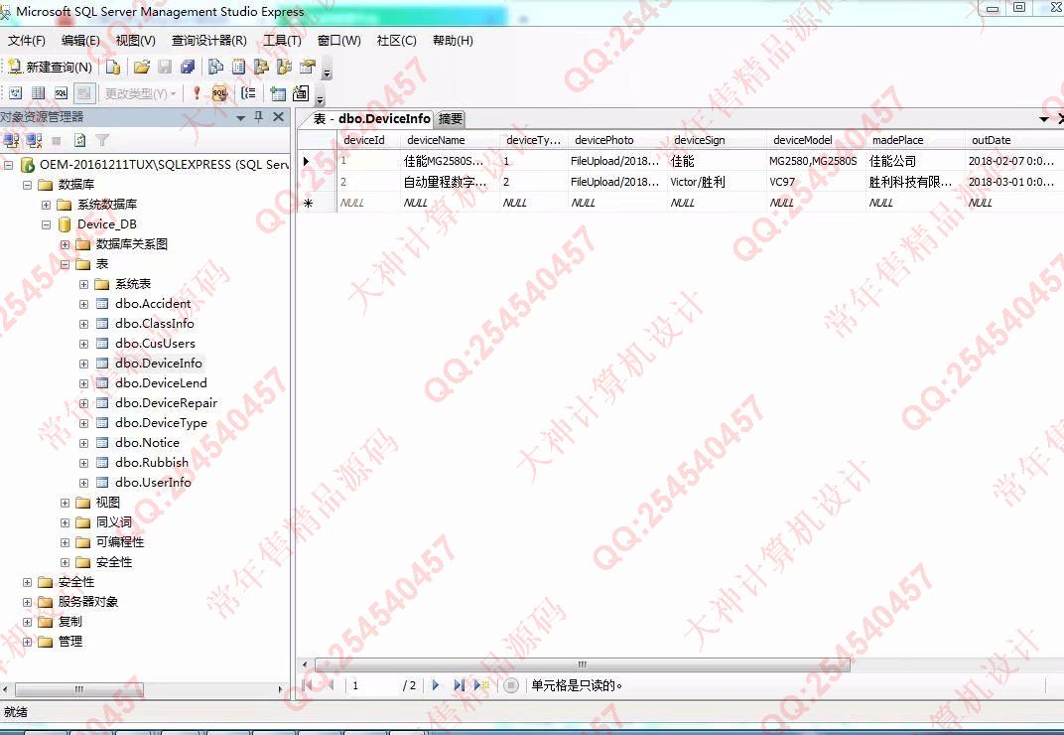Open the active documents list arrow
The width and height of the screenshot is (1064, 735).
(1044, 119)
